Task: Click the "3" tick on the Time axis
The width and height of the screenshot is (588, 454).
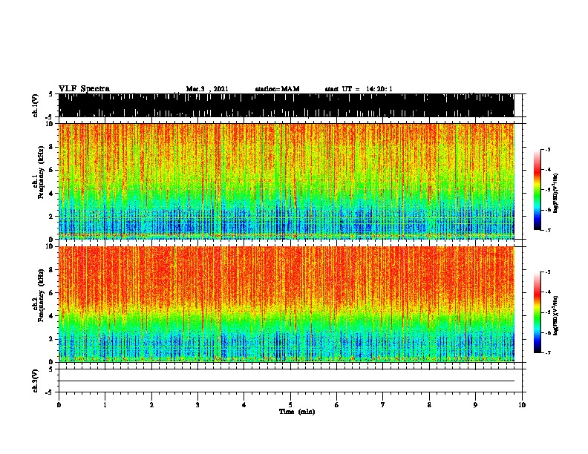Action: point(197,405)
